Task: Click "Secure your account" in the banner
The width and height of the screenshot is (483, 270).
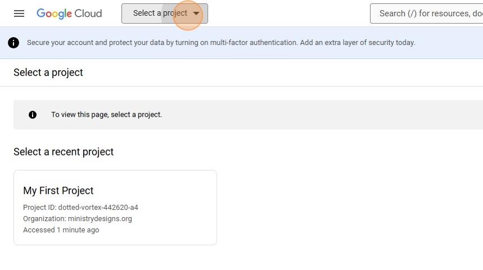Action: click(x=56, y=43)
